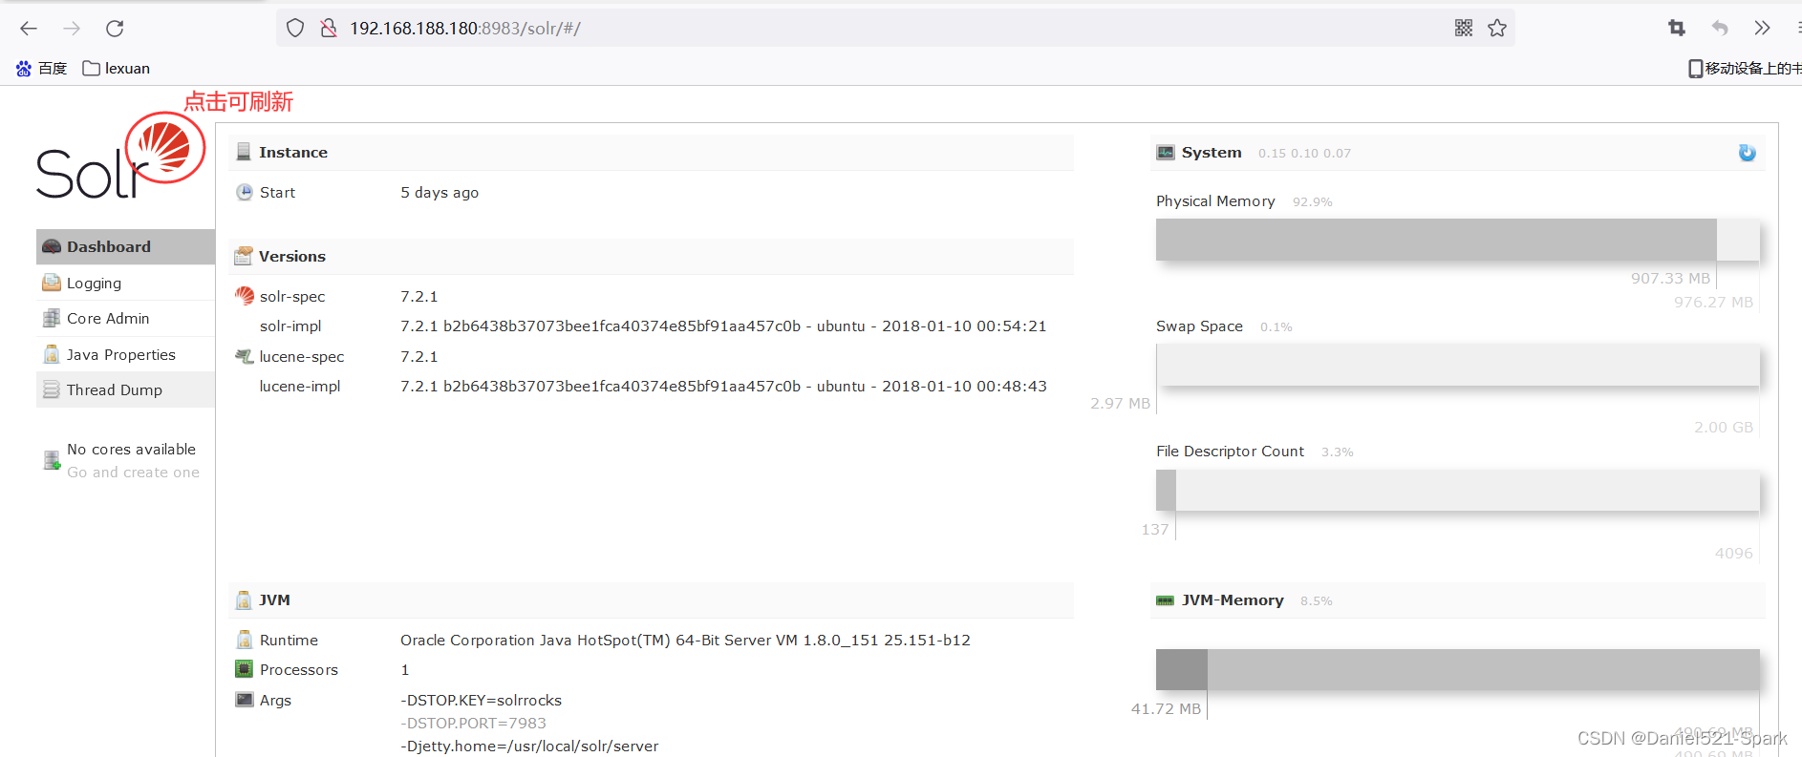Click the Dashboard gauge icon
Image resolution: width=1802 pixels, height=757 pixels.
coord(52,246)
